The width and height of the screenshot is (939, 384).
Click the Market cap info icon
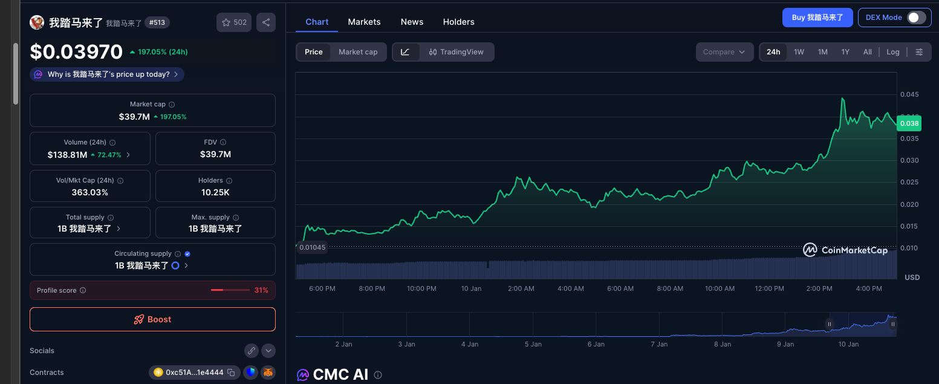click(172, 105)
